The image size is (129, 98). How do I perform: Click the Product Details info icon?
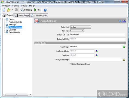[x=7, y=22]
